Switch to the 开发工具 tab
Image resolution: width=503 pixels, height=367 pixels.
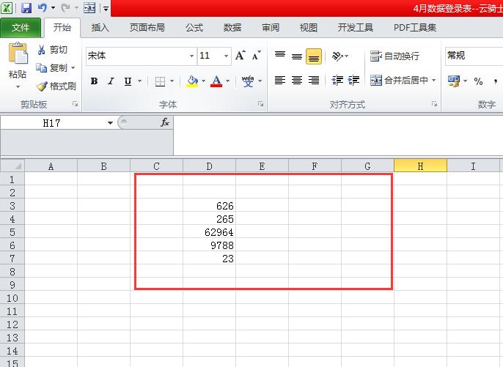coord(355,28)
